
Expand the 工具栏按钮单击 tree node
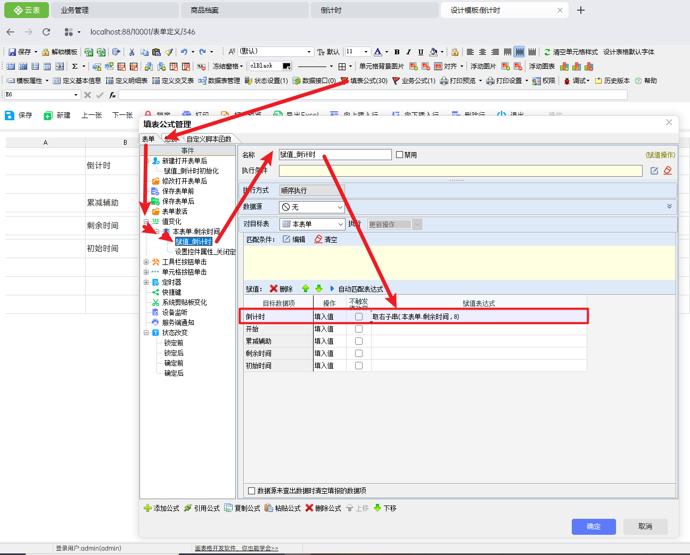point(146,262)
